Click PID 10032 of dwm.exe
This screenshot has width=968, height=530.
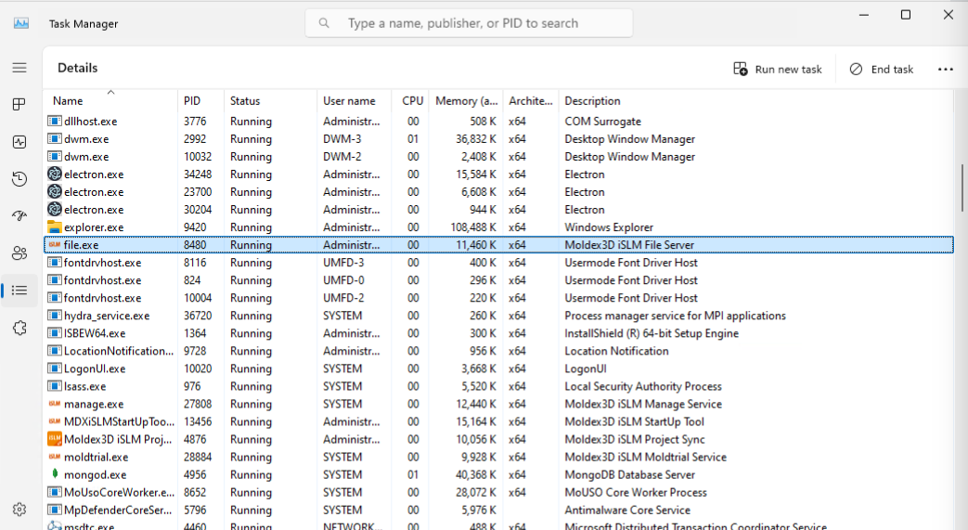(198, 157)
